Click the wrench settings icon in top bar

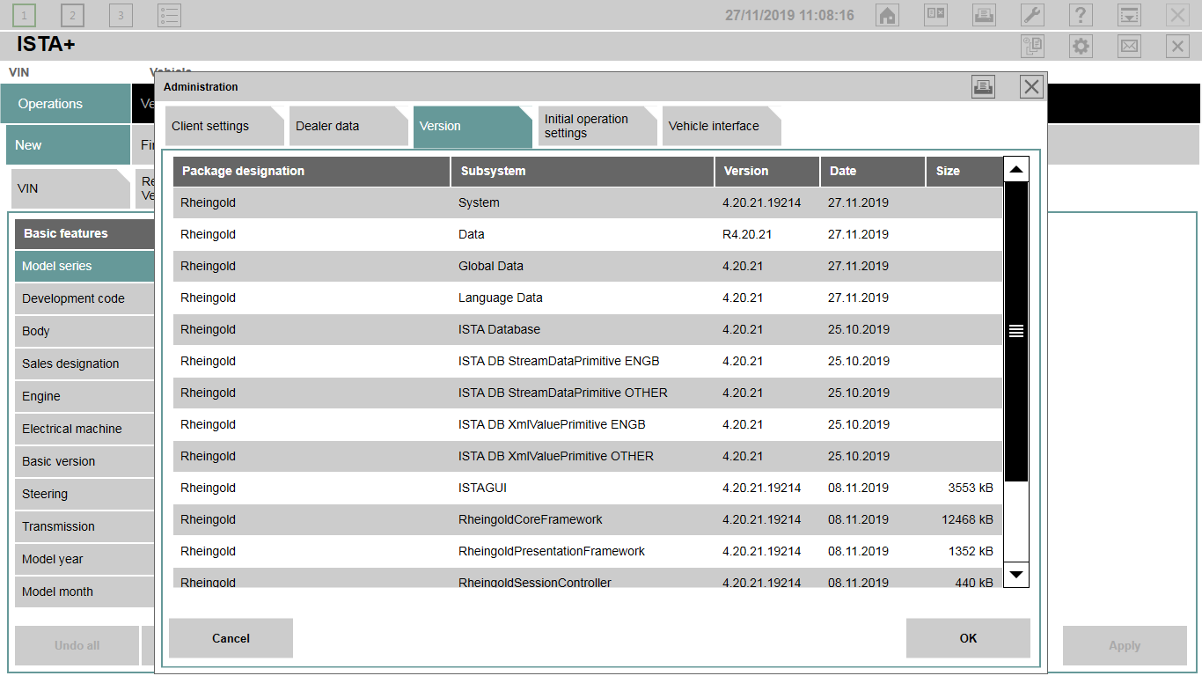pos(1032,15)
